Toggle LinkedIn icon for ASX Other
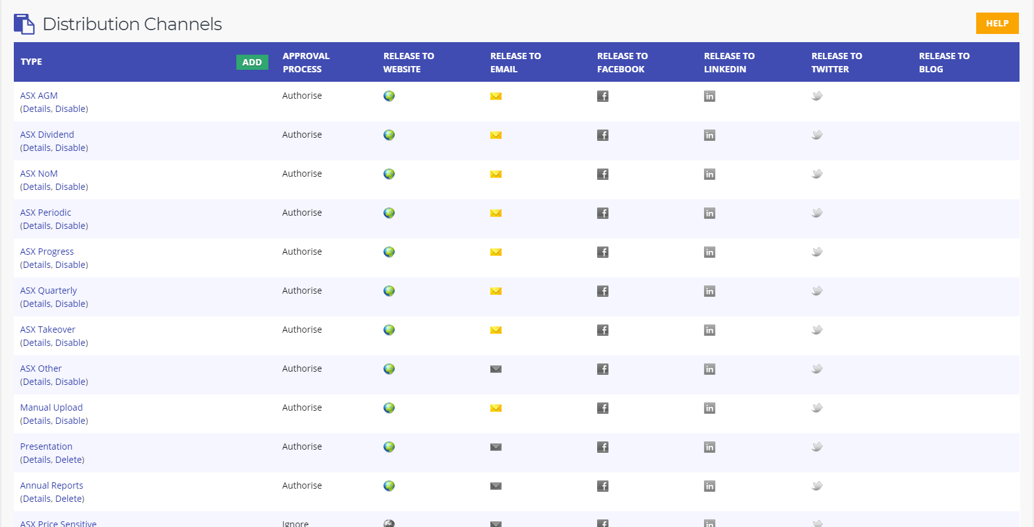The width and height of the screenshot is (1034, 527). (710, 369)
